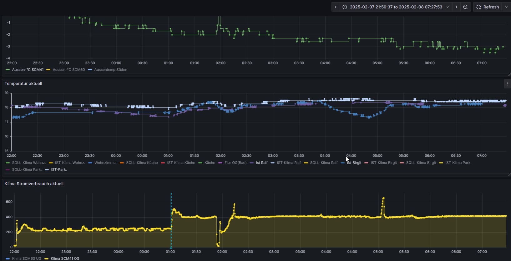Viewport: 511px width, 261px height.
Task: Toggle the Aussen-°C SCM41 legend series
Action: 28,70
